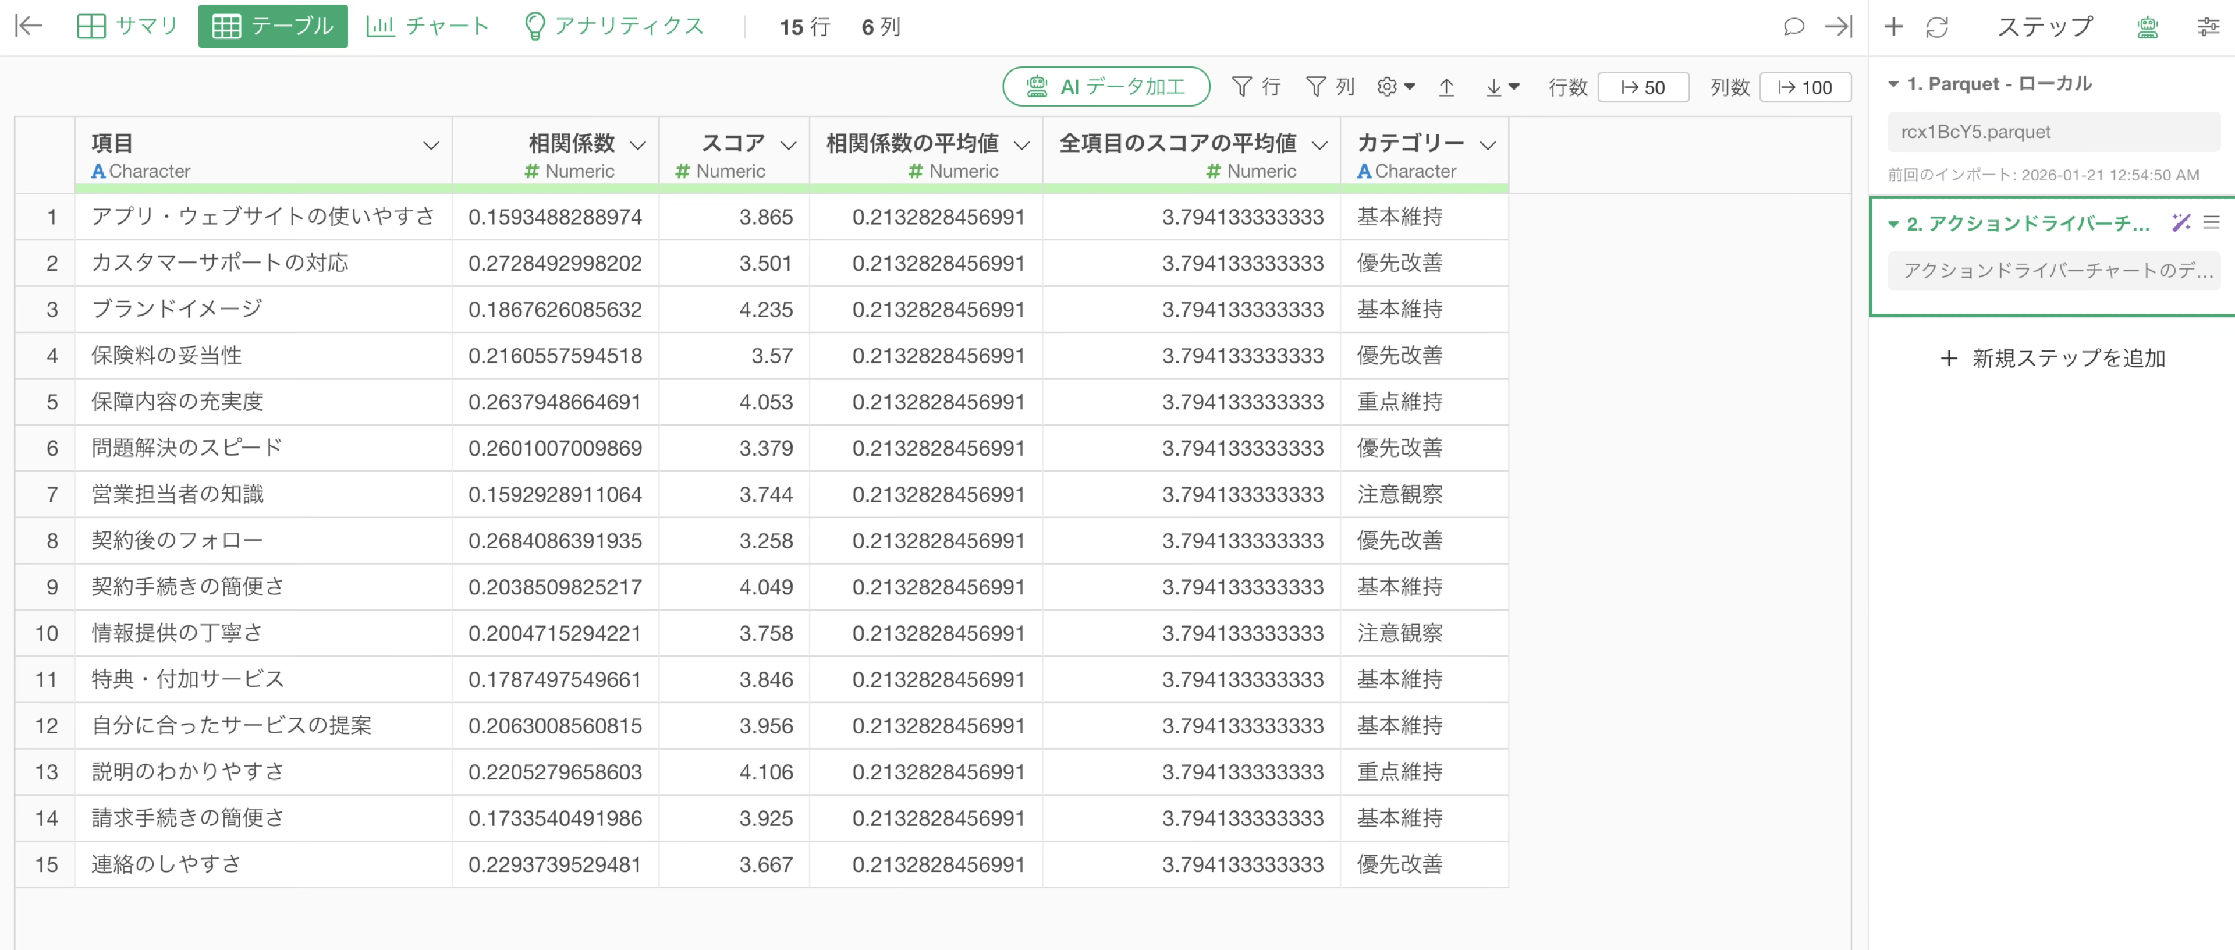Viewport: 2235px width, 950px height.
Task: Open the row filter button
Action: click(x=1255, y=87)
